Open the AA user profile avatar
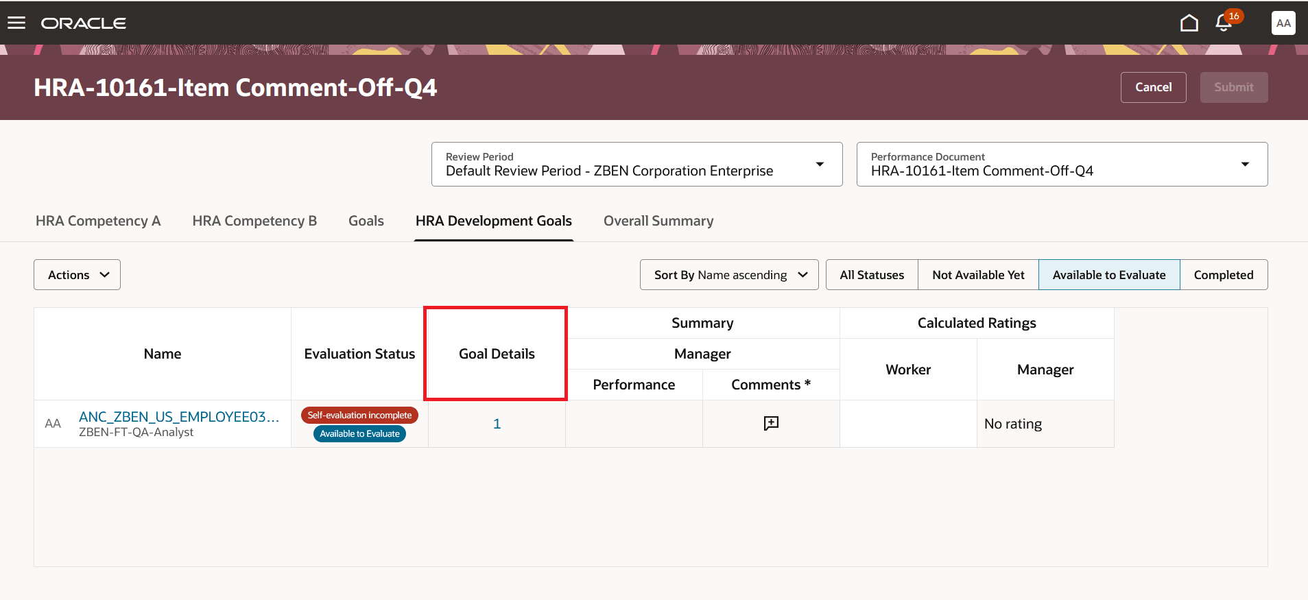The height and width of the screenshot is (600, 1308). pyautogui.click(x=1283, y=23)
